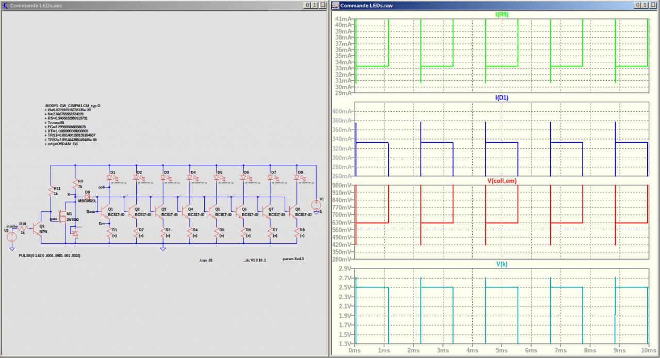660x358 pixels.
Task: Select resistor R10 1k
Action: (23, 228)
